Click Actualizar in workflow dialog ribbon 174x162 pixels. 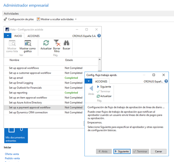click(x=104, y=96)
